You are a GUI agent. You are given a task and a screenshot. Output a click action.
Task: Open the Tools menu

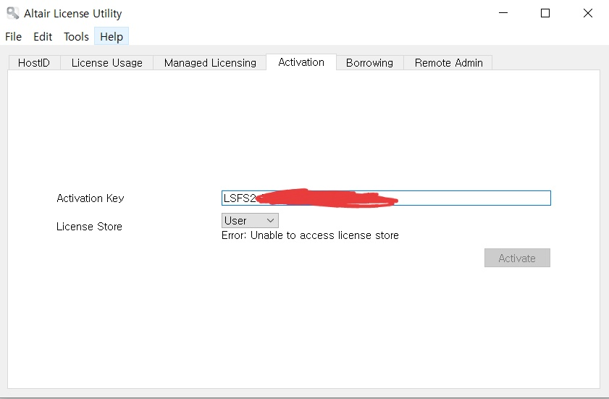point(76,36)
